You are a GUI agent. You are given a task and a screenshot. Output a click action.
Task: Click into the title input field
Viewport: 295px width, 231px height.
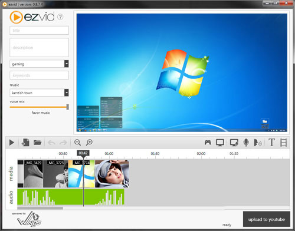[x=39, y=31]
